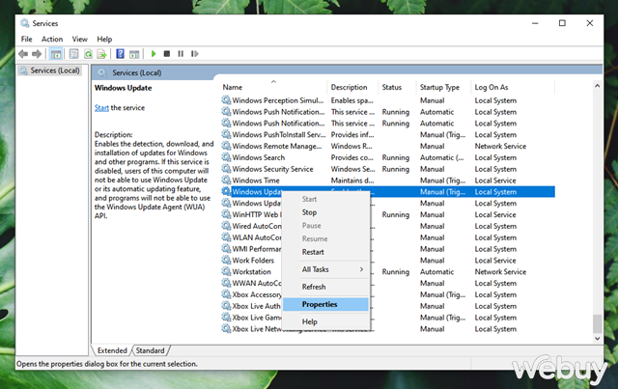The width and height of the screenshot is (618, 389).
Task: Sort by the Name column header
Action: [273, 87]
